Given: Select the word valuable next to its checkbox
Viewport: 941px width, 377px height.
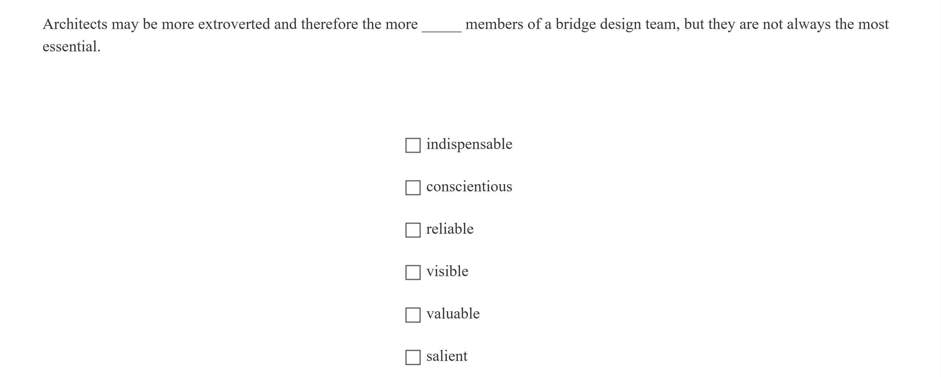Looking at the screenshot, I should point(453,313).
